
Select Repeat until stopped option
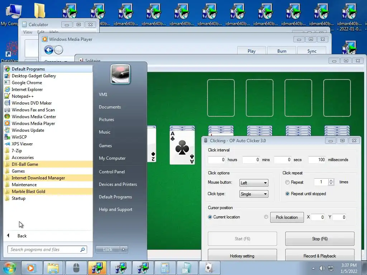(x=287, y=194)
